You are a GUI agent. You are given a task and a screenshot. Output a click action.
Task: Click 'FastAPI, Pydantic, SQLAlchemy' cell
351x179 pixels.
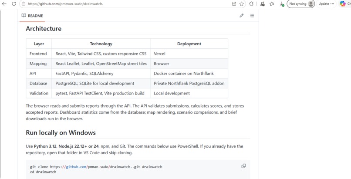(x=101, y=74)
